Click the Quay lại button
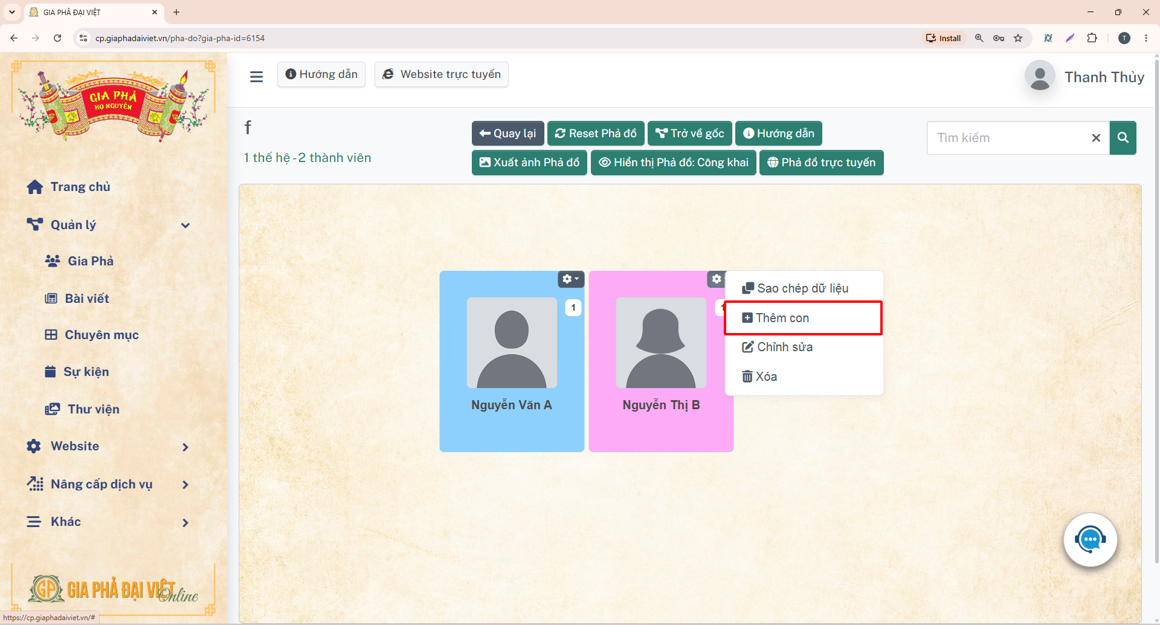The image size is (1160, 625). click(x=507, y=134)
